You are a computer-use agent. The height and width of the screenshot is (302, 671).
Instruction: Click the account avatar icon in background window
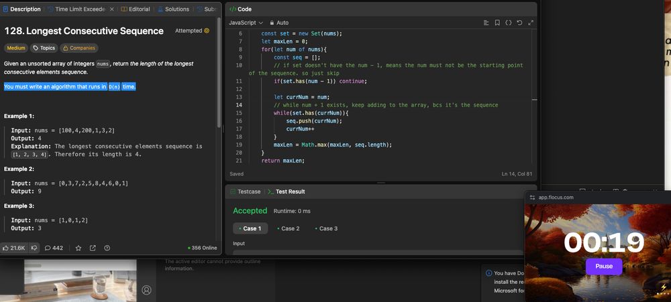coord(146,290)
